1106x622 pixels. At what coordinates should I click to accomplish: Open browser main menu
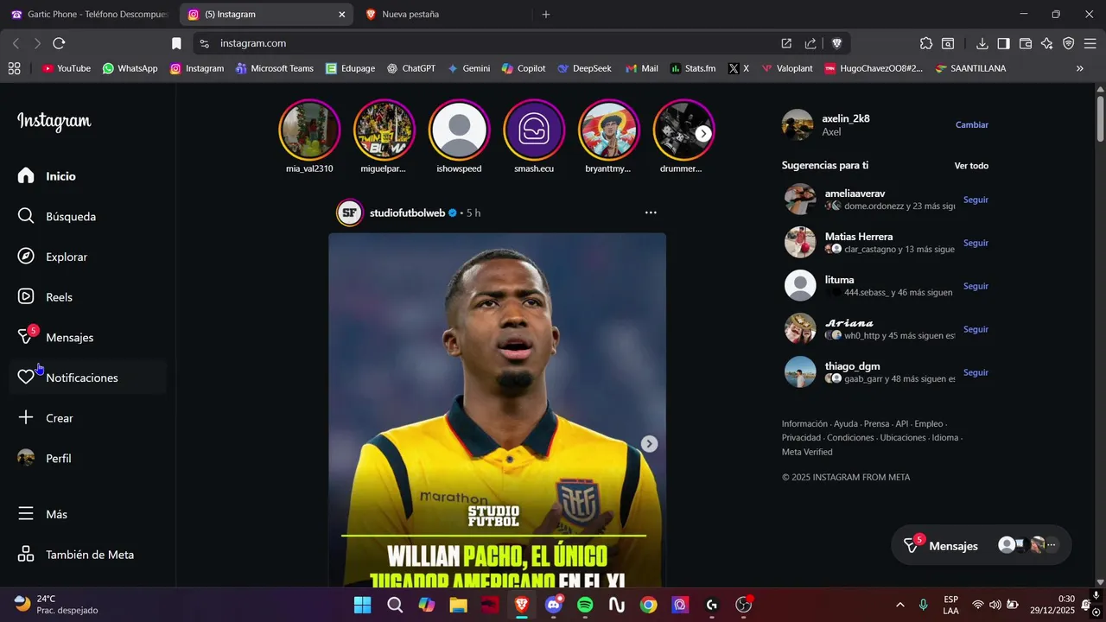[1090, 43]
